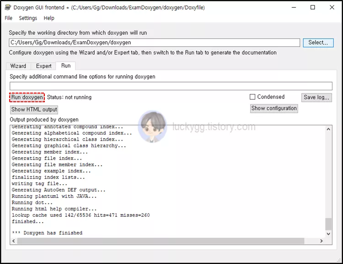Open the Help menu
343x264 pixels.
coord(49,18)
